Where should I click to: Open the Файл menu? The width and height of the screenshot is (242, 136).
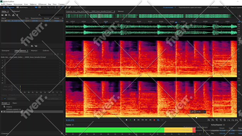point(3,4)
